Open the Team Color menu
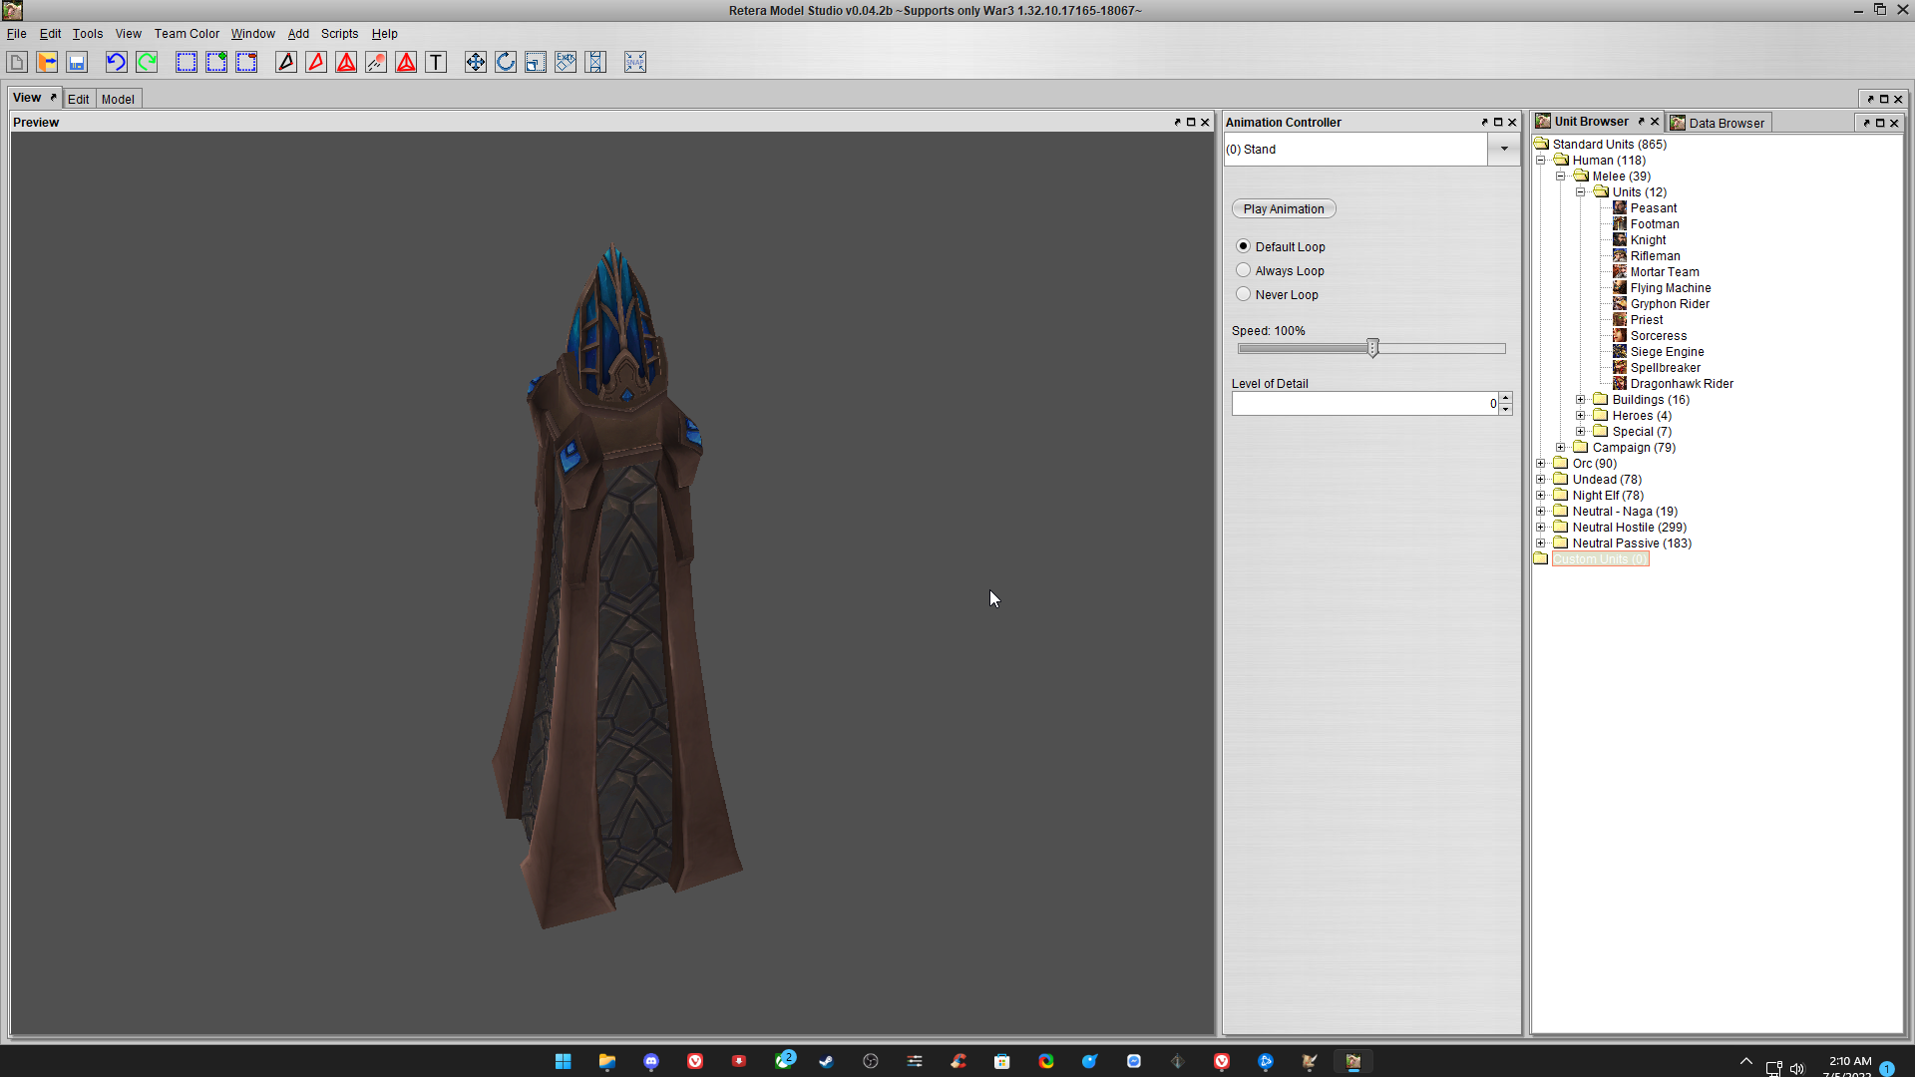Screen dimensions: 1915x1077 pyautogui.click(x=187, y=33)
